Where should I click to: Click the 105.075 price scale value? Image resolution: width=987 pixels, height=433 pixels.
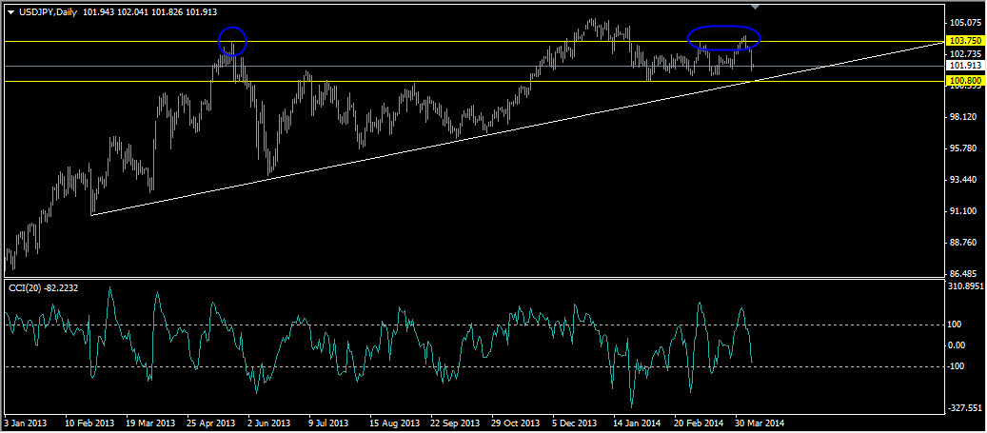[964, 23]
